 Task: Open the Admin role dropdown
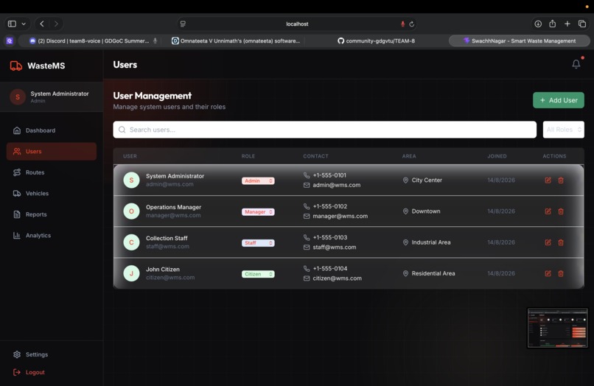click(x=258, y=180)
